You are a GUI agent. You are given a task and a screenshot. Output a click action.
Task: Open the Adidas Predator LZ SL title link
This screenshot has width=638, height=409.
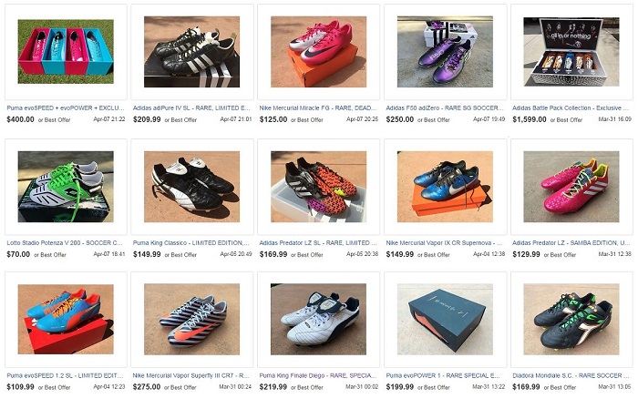[318, 242]
